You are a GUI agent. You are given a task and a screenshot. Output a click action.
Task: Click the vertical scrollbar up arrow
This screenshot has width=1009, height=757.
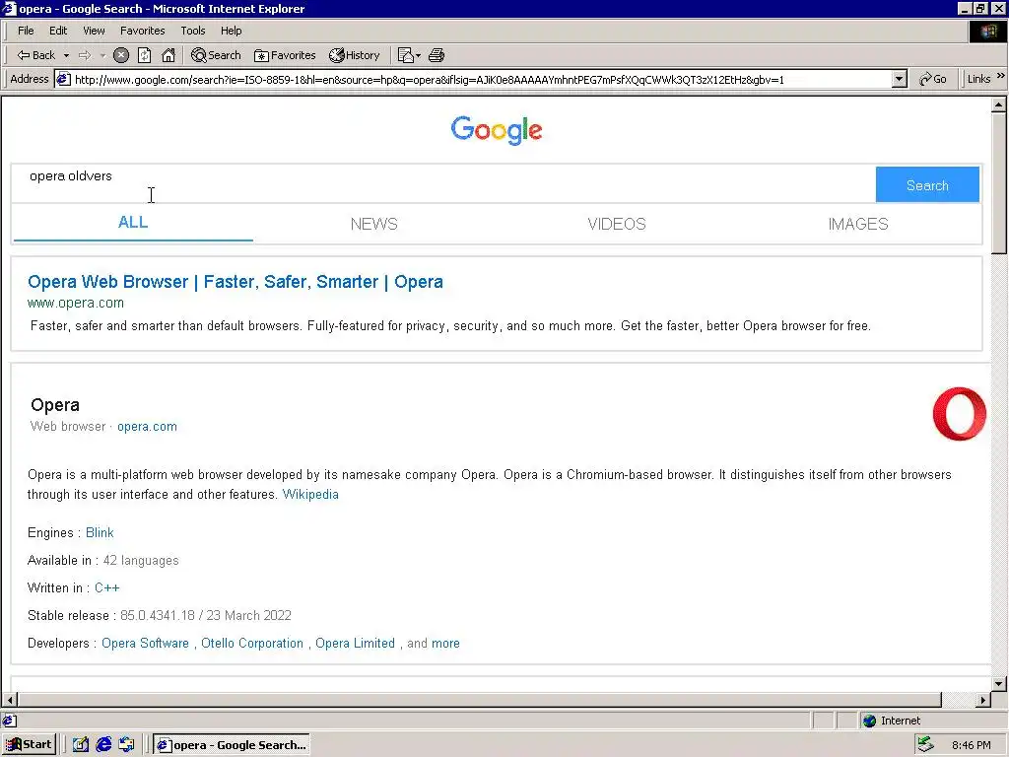click(999, 104)
